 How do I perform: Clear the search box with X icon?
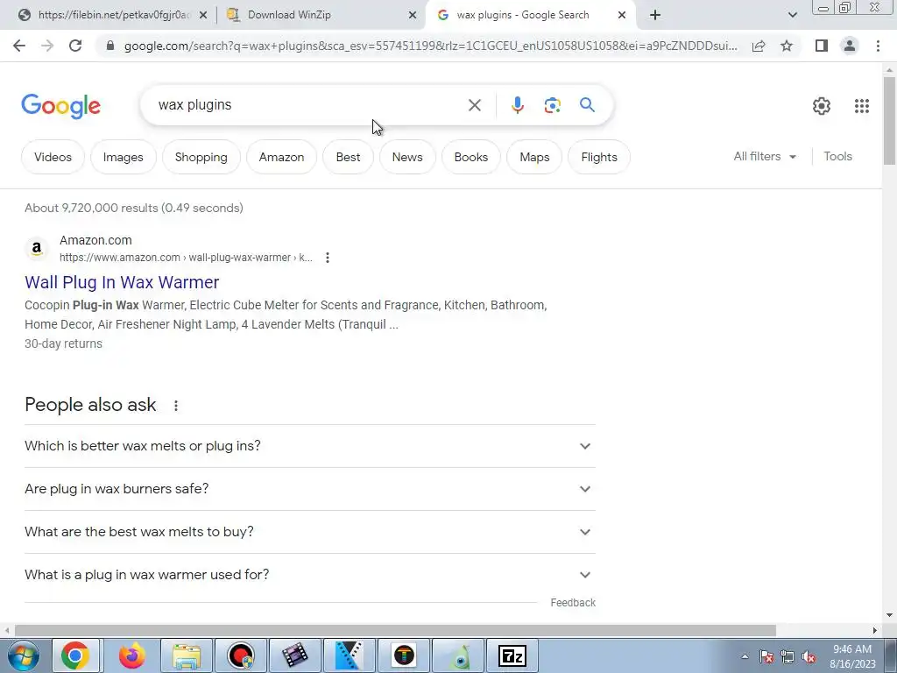point(474,105)
